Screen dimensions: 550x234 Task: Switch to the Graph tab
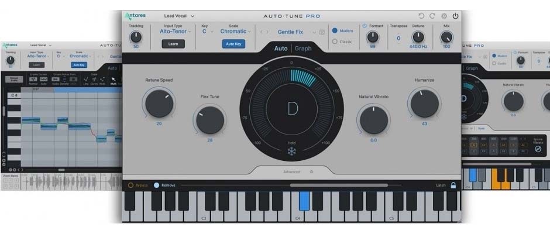[x=303, y=49]
